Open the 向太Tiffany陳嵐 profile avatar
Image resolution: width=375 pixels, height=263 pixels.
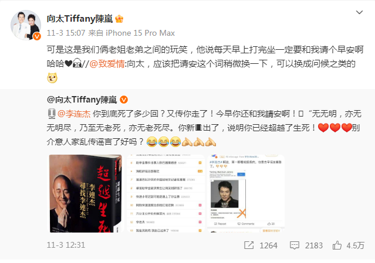pos(26,25)
